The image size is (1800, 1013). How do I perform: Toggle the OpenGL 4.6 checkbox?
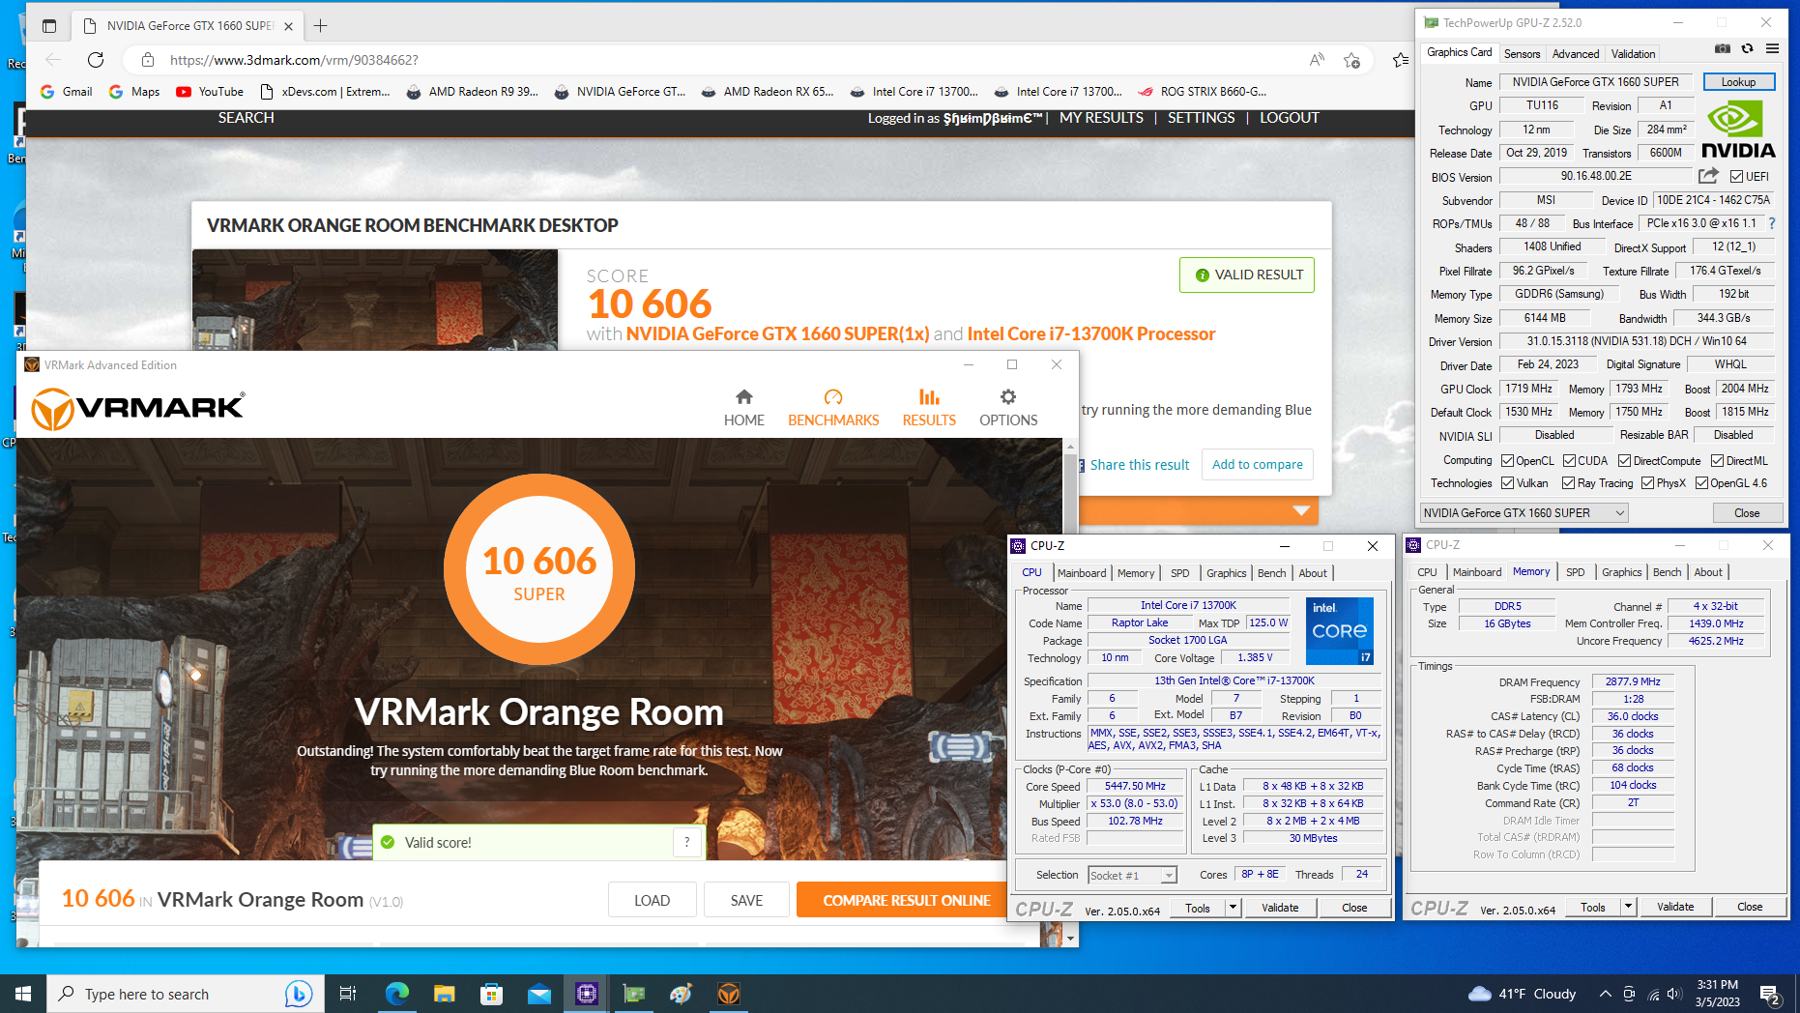click(1701, 483)
